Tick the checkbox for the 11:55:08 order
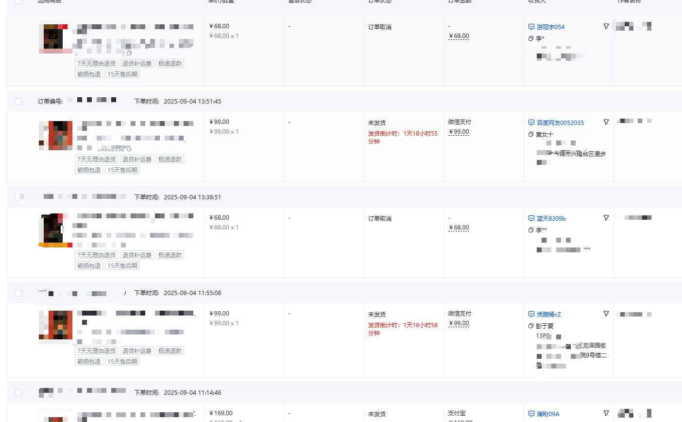This screenshot has width=682, height=422. 18,293
